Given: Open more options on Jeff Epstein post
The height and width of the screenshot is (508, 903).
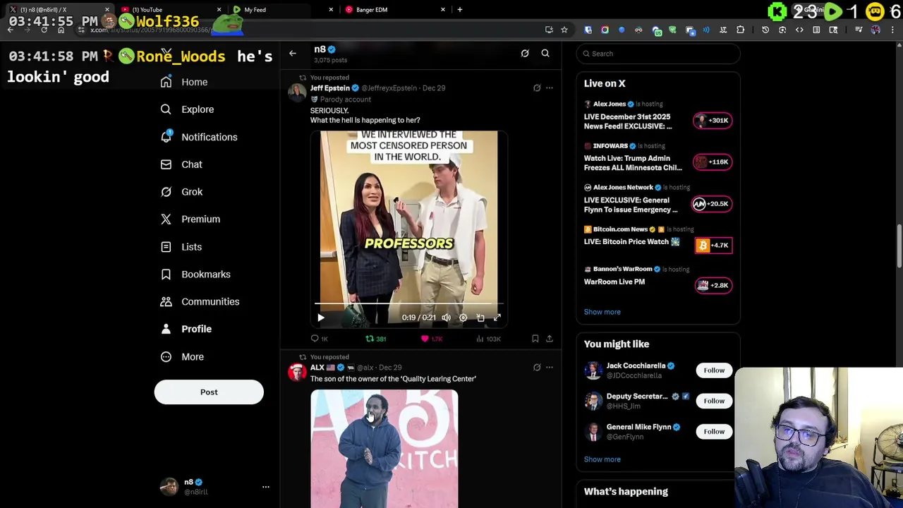Looking at the screenshot, I should pyautogui.click(x=550, y=88).
